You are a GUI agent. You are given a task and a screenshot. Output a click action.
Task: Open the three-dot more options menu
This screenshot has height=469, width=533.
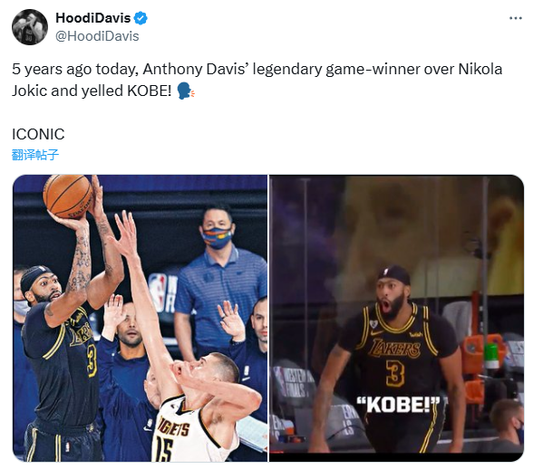coord(515,18)
